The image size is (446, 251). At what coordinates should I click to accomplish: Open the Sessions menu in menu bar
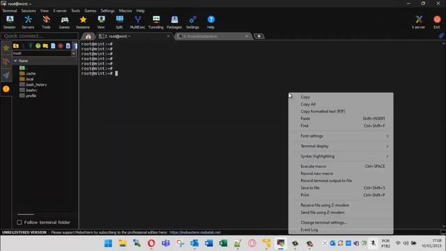[29, 11]
